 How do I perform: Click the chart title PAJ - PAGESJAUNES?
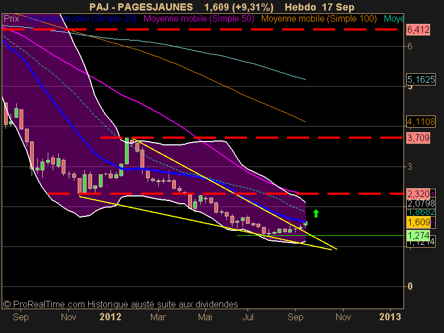141,7
